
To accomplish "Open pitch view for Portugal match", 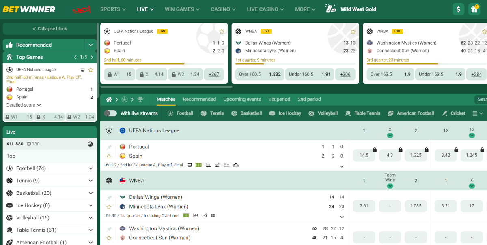I will pos(198,165).
